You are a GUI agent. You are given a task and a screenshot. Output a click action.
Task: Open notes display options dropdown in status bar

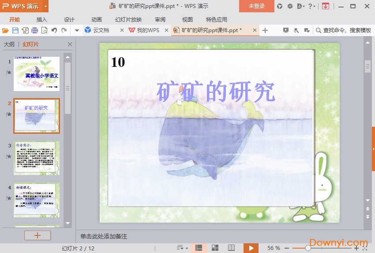point(182,248)
